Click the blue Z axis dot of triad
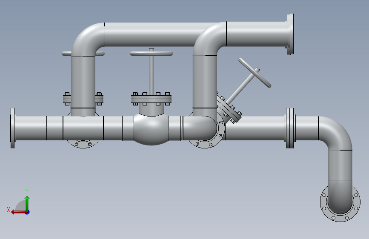The image size is (369, 239). [28, 213]
